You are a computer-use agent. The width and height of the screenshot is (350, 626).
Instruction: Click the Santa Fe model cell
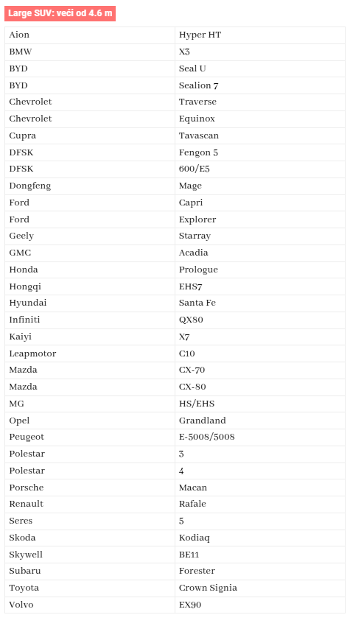[x=260, y=303]
